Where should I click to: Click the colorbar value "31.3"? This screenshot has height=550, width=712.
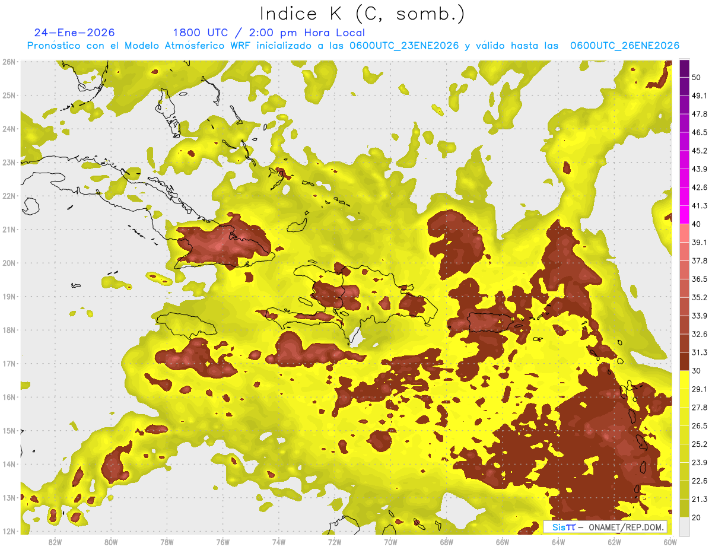coord(699,352)
